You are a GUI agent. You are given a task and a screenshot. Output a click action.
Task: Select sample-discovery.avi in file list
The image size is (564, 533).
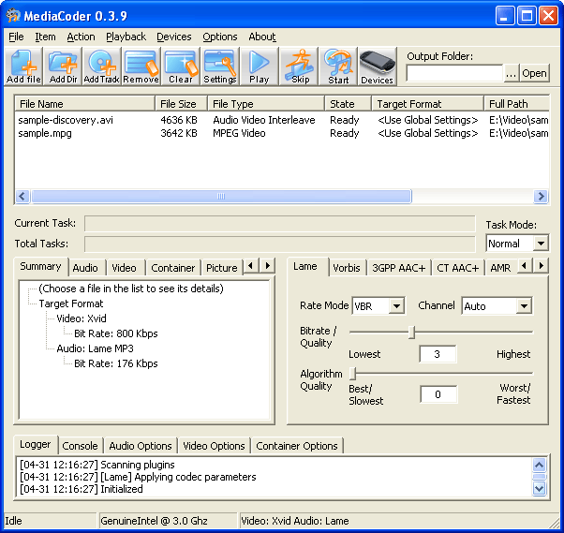[66, 120]
